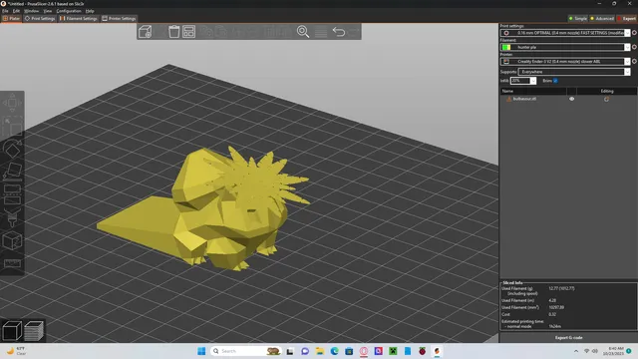Activate the Place on face tool

(x=12, y=172)
